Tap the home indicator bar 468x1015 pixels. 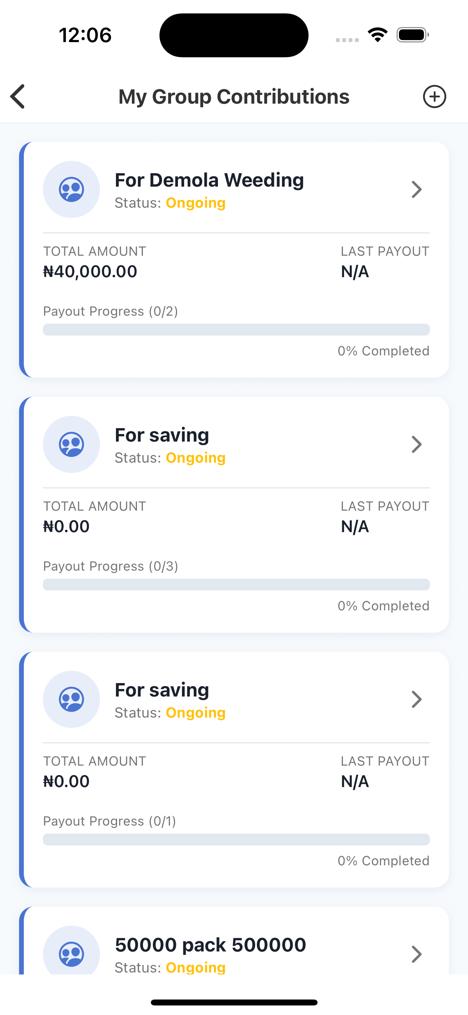[x=234, y=1002]
